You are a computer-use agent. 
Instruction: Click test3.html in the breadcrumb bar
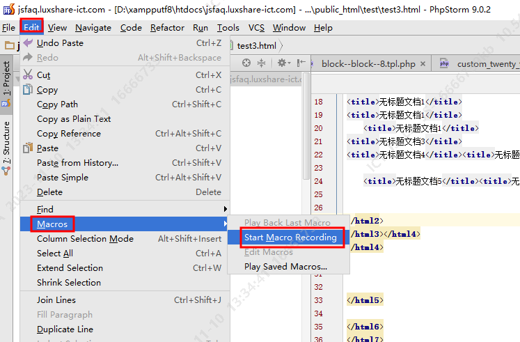point(256,46)
